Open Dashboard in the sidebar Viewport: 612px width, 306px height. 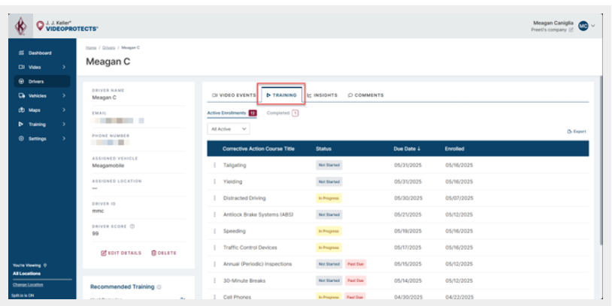40,53
